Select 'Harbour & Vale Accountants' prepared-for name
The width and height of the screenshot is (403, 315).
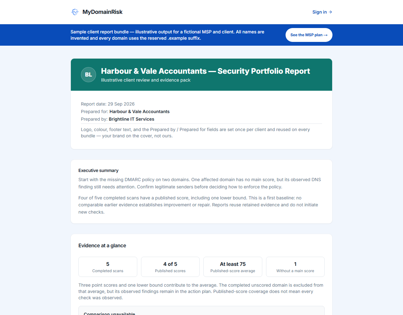[x=139, y=112]
